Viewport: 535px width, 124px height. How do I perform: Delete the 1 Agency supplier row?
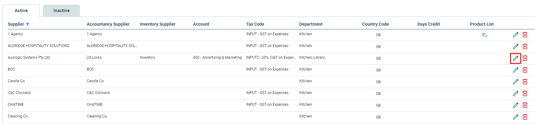pyautogui.click(x=525, y=35)
